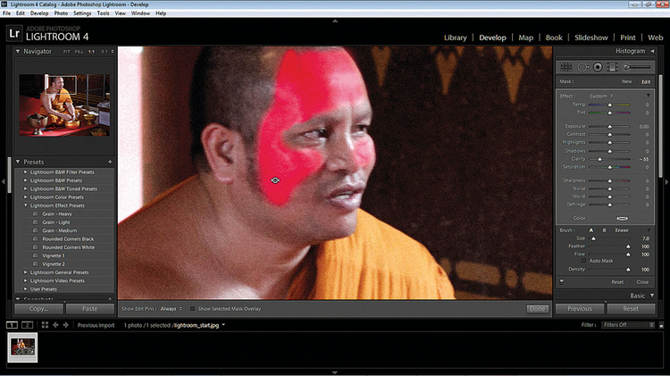
Task: Click the Paste button
Action: coord(89,308)
